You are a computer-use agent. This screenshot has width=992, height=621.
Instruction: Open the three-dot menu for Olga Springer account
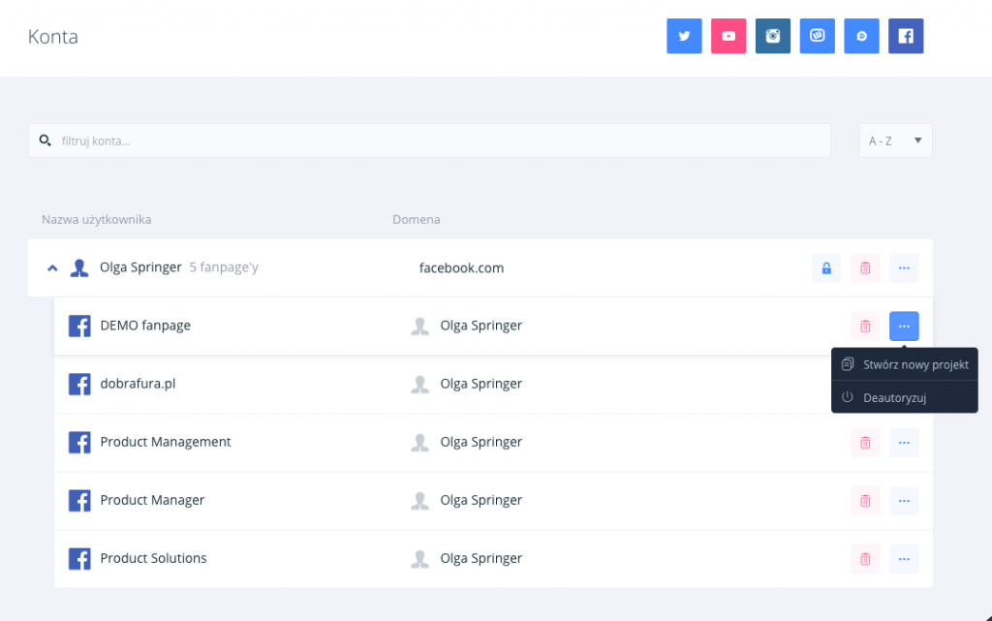click(x=904, y=268)
